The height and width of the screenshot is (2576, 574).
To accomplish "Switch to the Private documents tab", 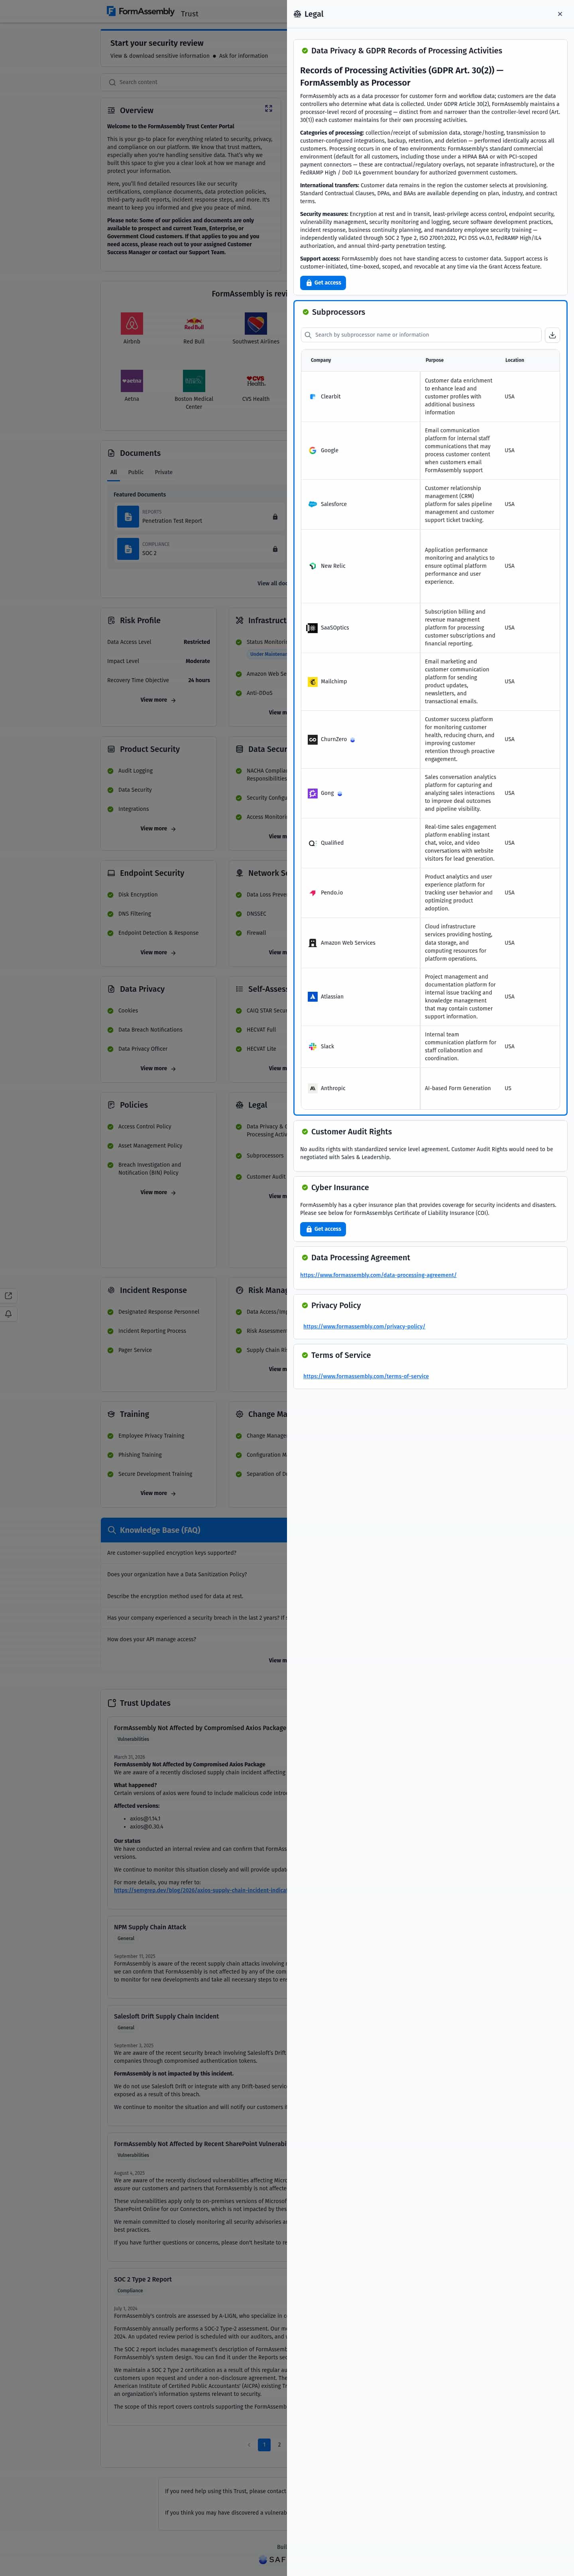I will click(164, 472).
